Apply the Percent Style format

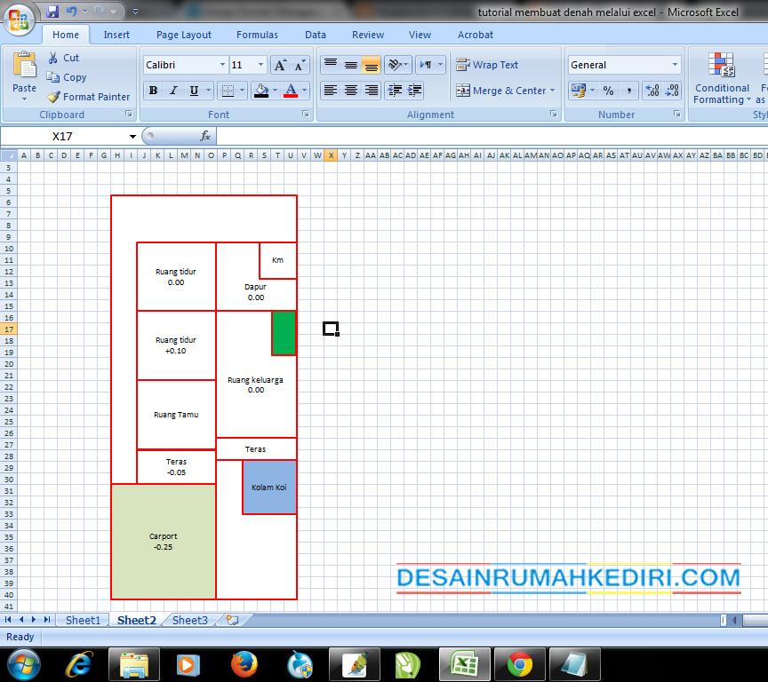click(610, 91)
